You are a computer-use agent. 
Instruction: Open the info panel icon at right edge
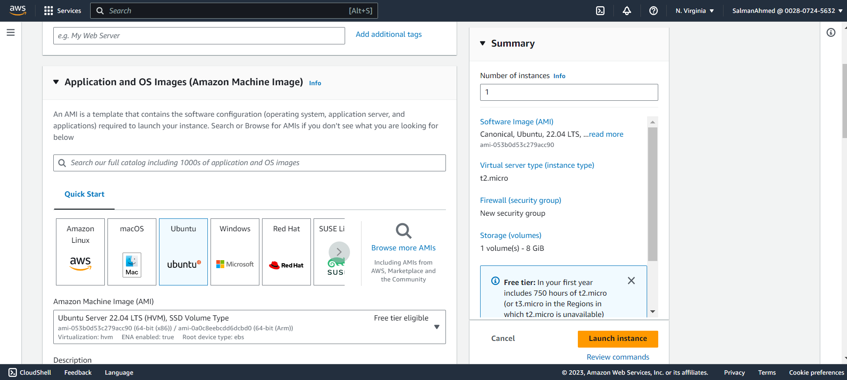click(x=831, y=32)
